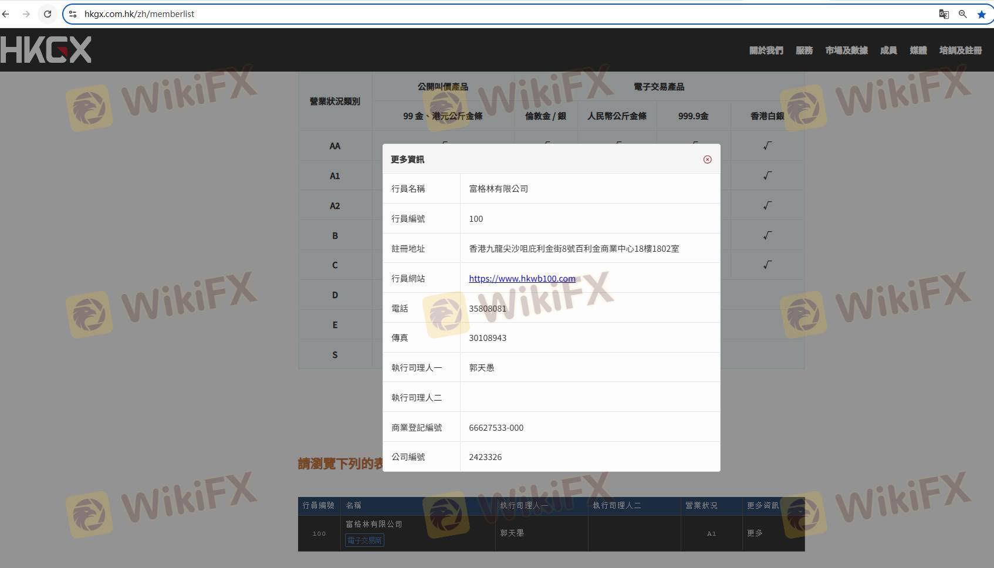The image size is (994, 568).
Task: Click the browser forward arrow
Action: coord(26,14)
